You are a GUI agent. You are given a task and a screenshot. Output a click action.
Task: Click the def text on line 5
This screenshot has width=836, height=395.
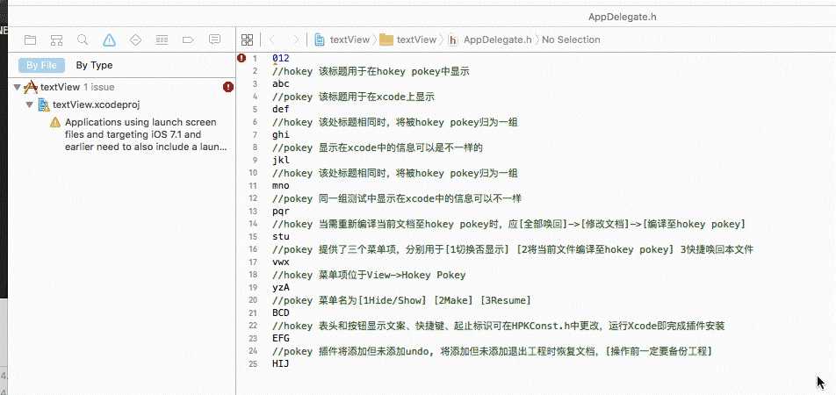(x=280, y=109)
